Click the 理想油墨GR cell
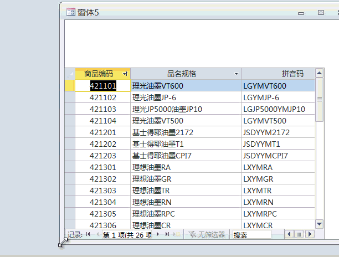The image size is (339, 257). pos(186,179)
